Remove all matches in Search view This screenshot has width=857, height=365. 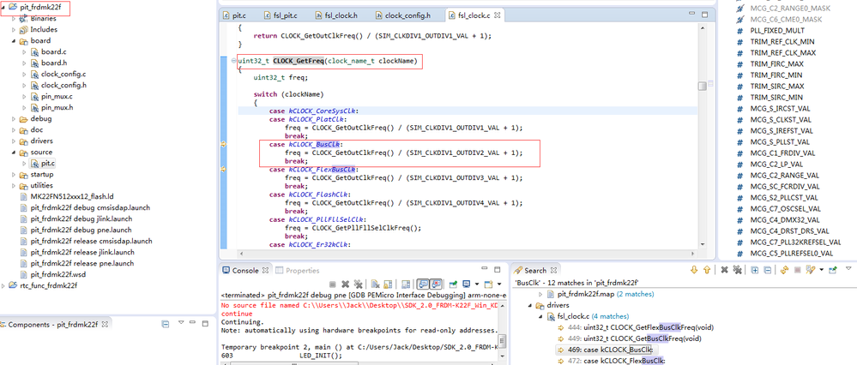click(x=737, y=270)
